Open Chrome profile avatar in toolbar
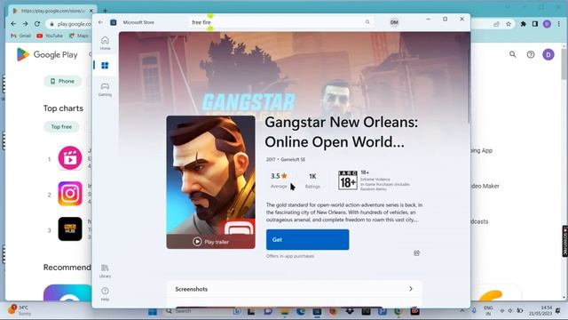 pos(547,24)
